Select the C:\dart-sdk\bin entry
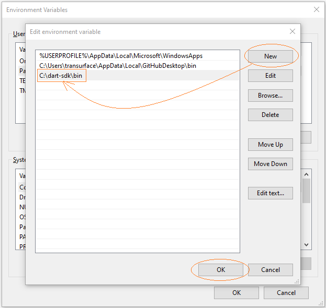 (x=138, y=76)
